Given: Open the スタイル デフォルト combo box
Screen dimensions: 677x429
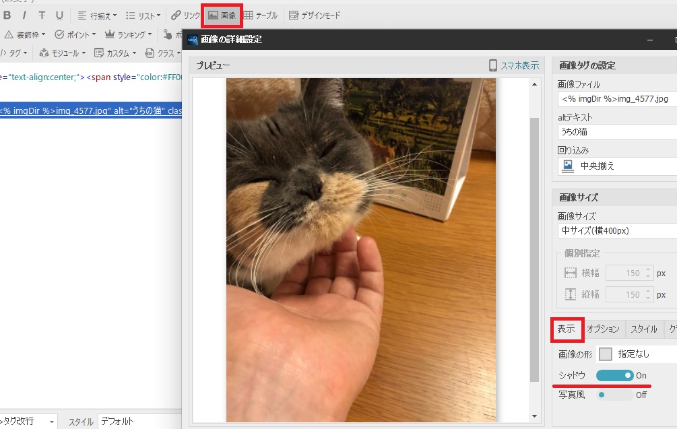Looking at the screenshot, I should point(139,421).
